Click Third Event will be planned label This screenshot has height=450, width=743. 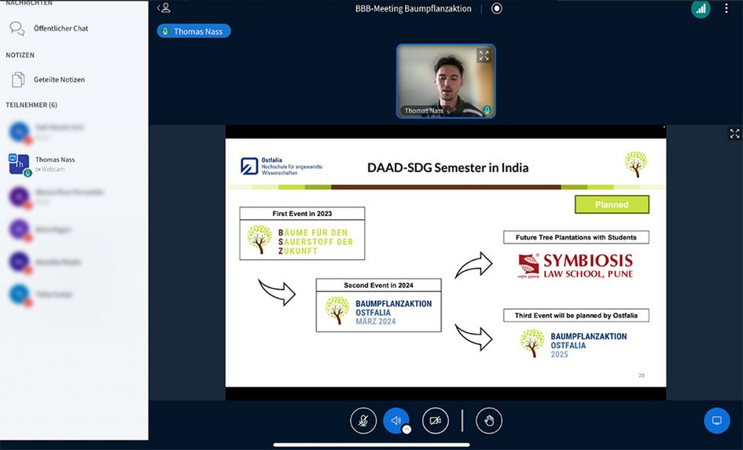tap(576, 316)
